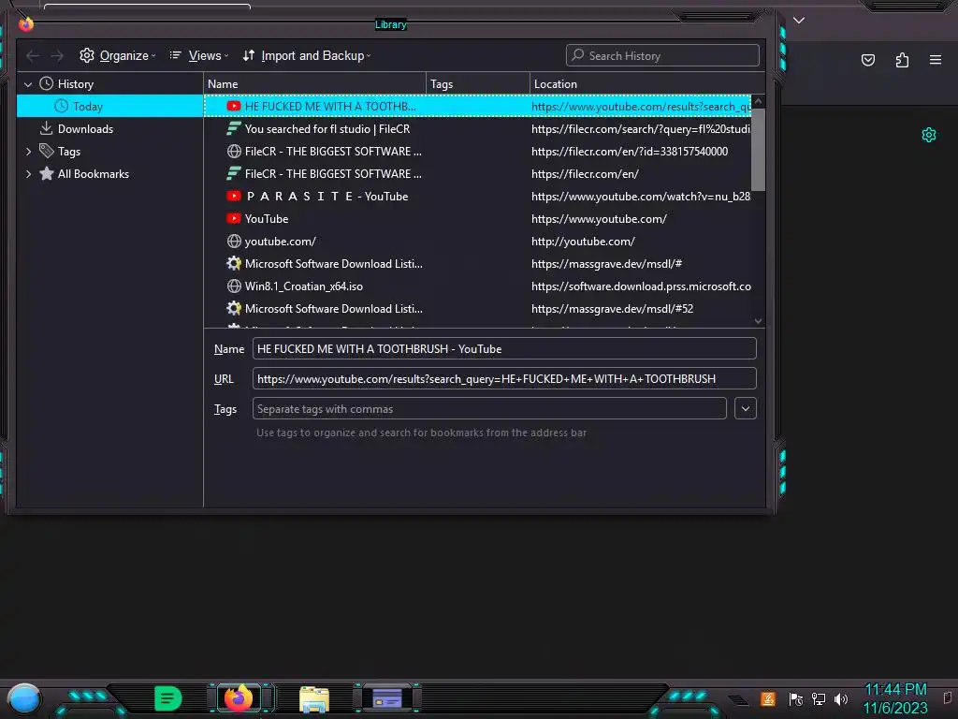Sort by the Name column header
Image resolution: width=958 pixels, height=719 pixels.
click(x=314, y=83)
